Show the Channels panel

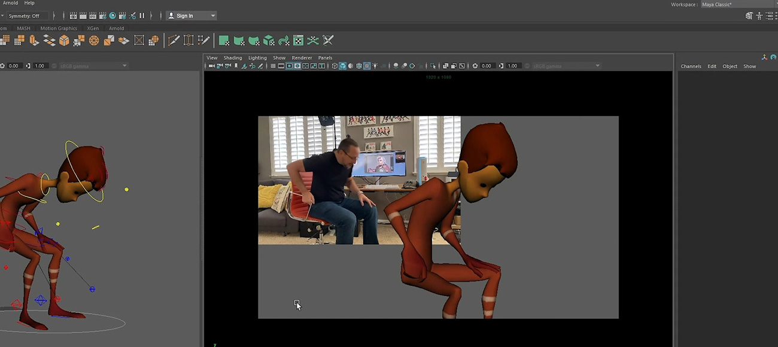[x=691, y=66]
